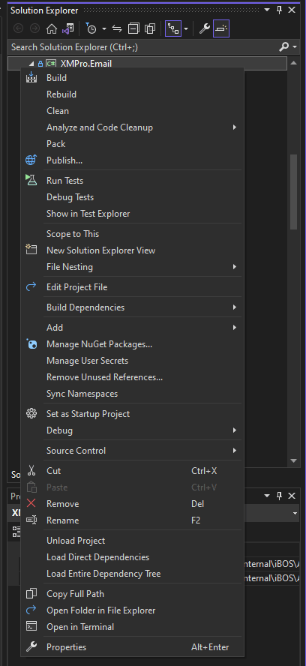
Task: Open the Properties panel object combo dropdown
Action: pyautogui.click(x=295, y=513)
